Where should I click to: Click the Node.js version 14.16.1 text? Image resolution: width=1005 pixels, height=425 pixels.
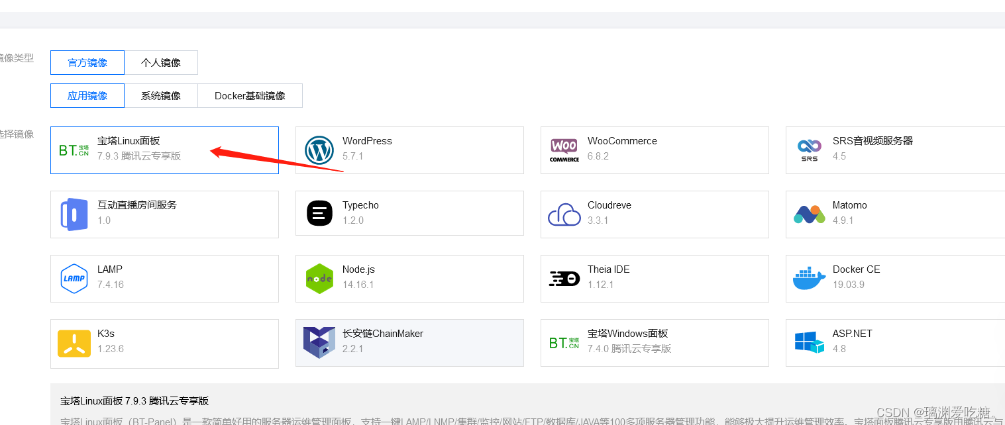358,285
